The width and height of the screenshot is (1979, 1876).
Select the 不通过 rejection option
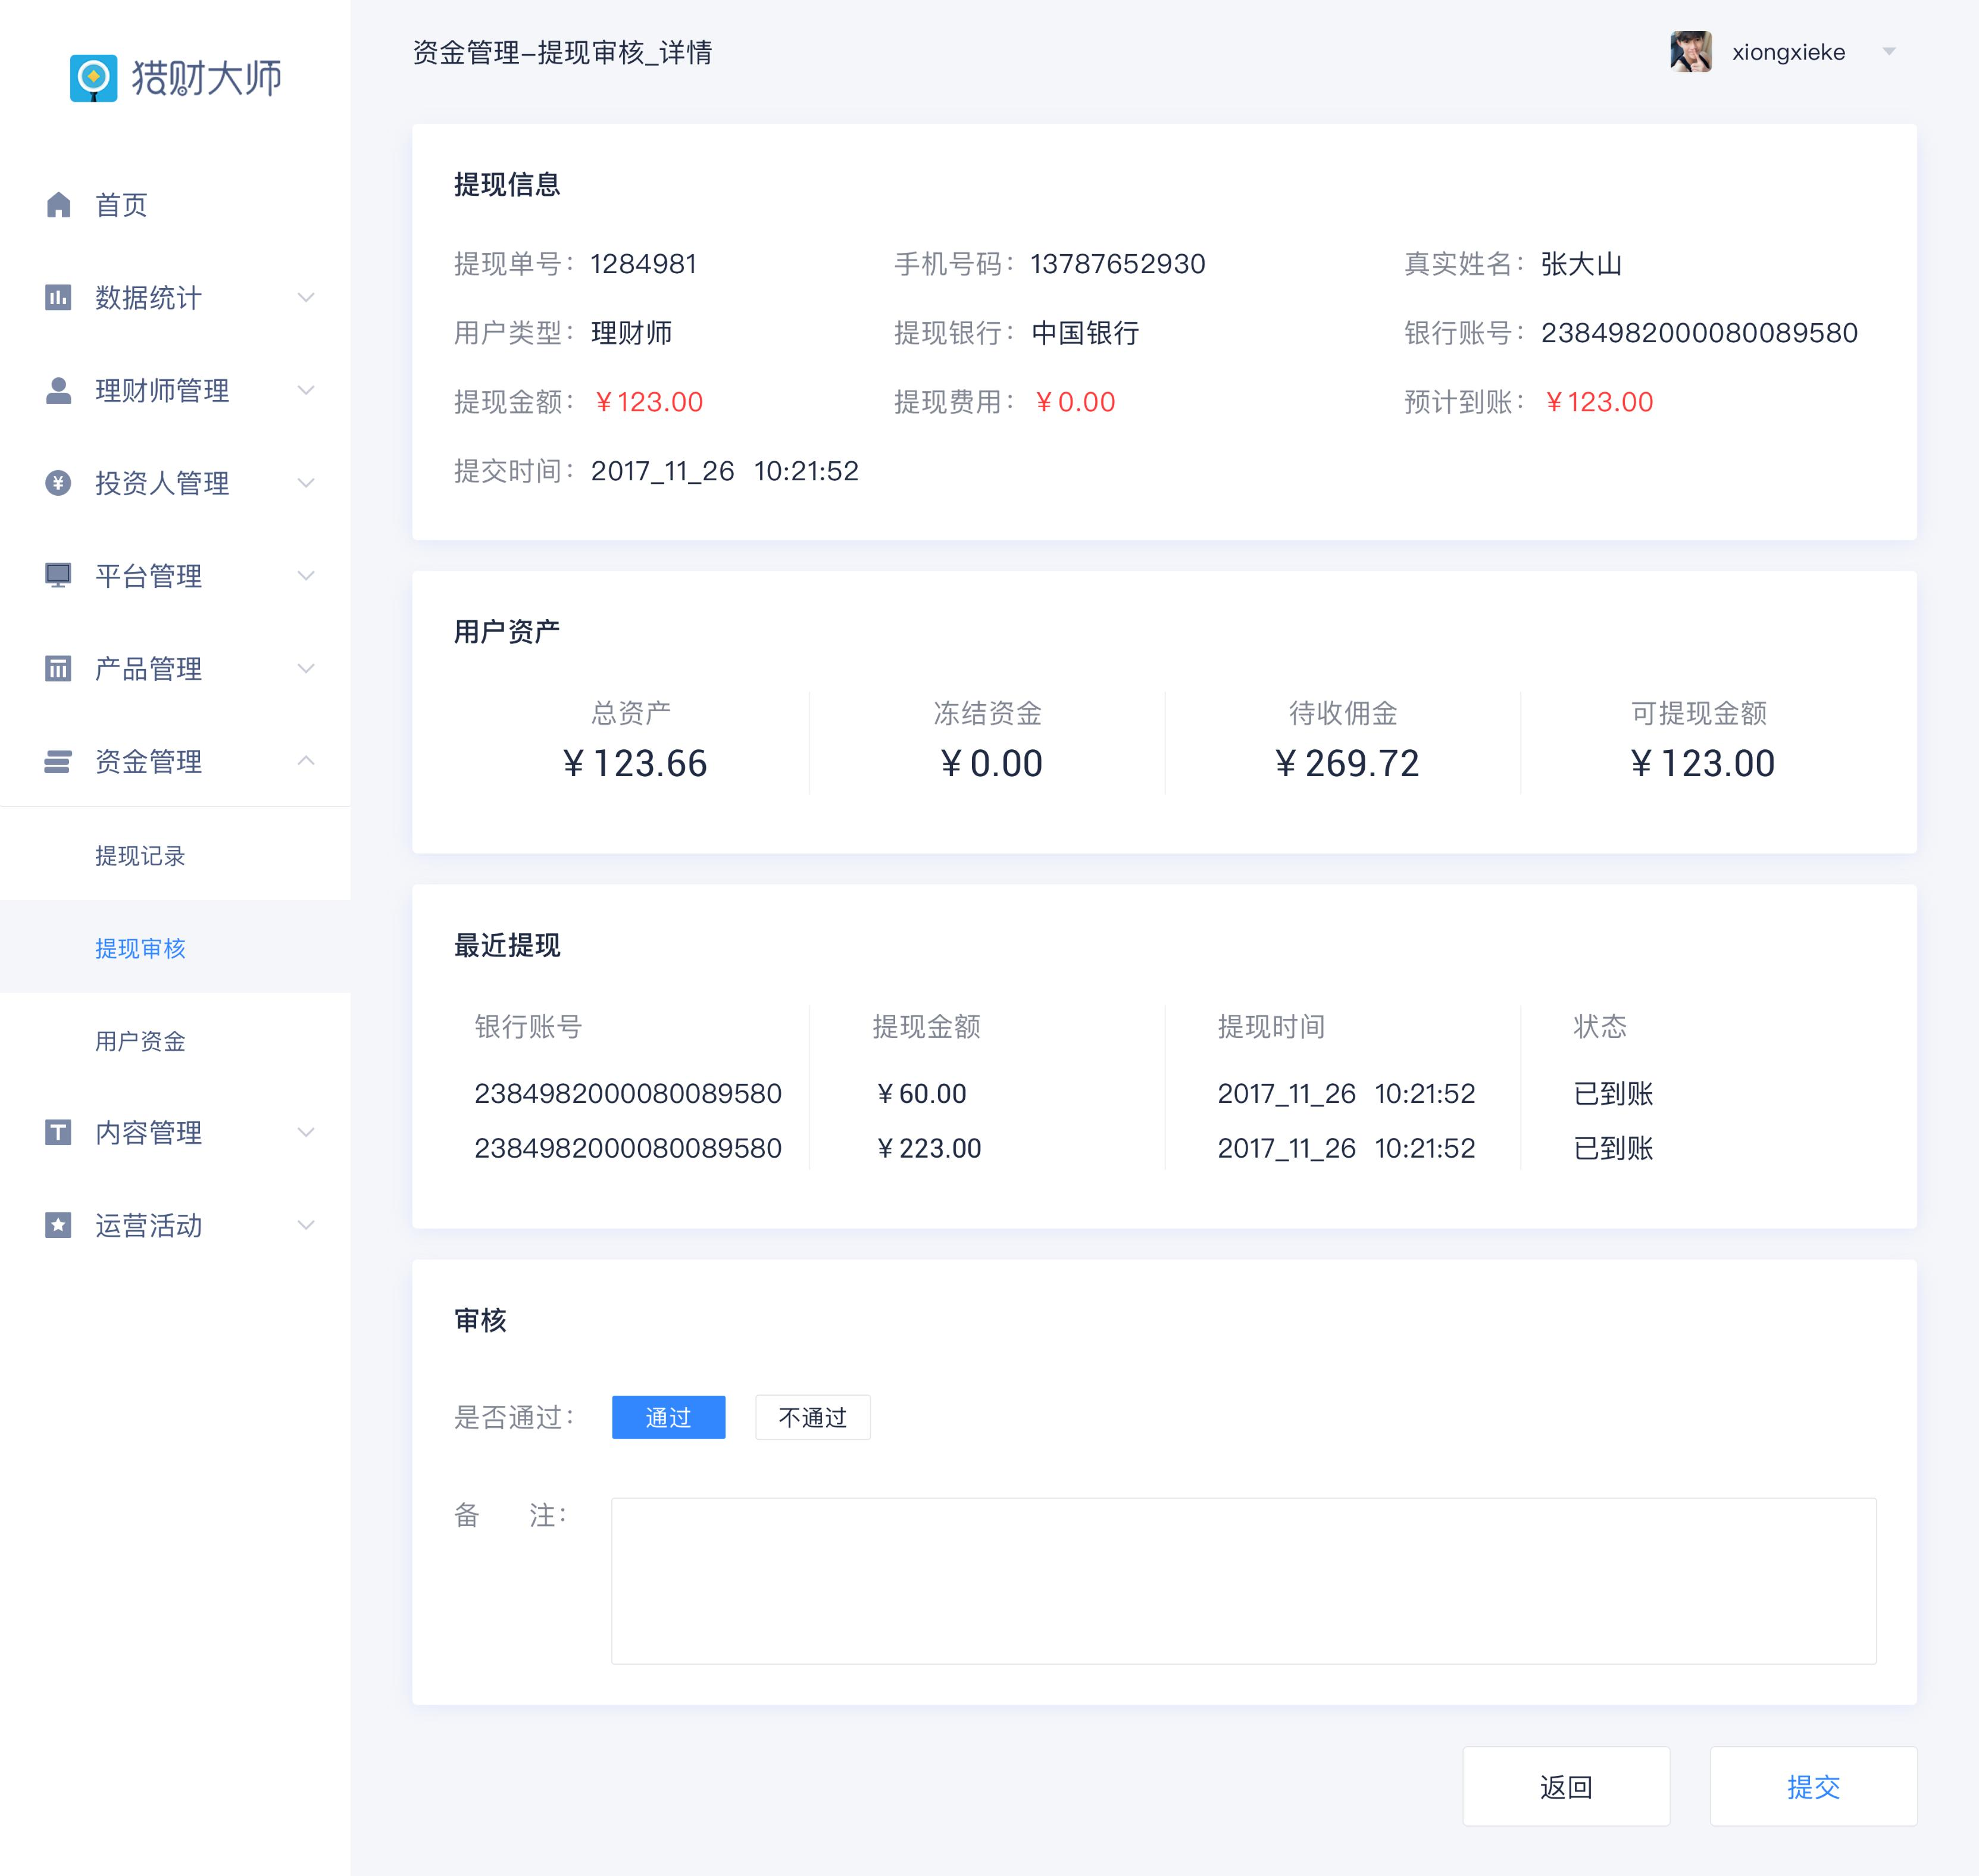812,1417
